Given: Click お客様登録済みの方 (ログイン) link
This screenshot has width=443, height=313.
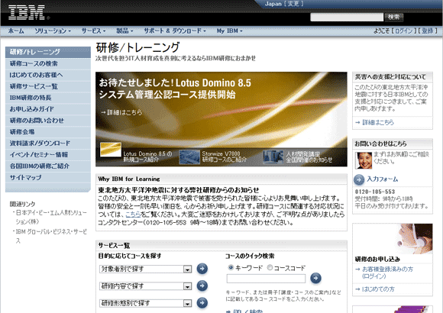Looking at the screenshot, I should 387,273.
